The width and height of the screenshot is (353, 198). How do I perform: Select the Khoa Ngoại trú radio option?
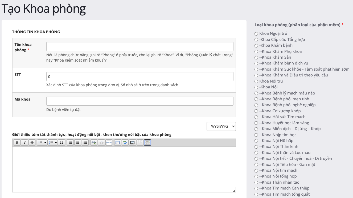coord(256,34)
